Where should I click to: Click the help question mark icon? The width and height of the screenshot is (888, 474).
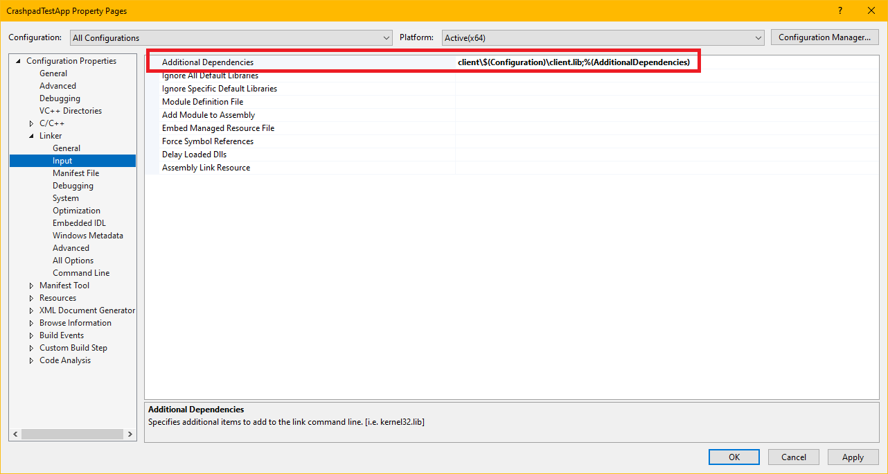(840, 10)
